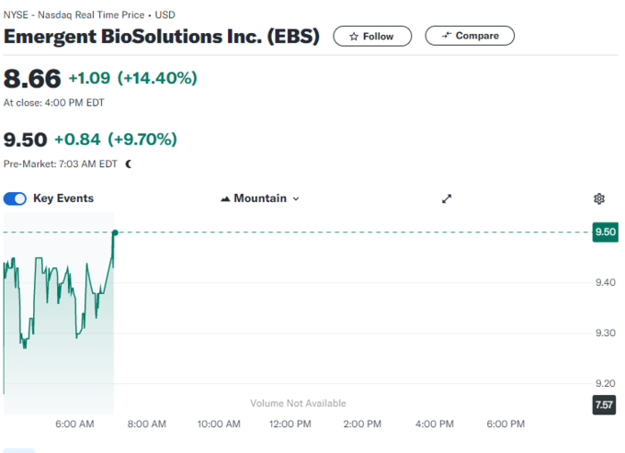Click the Volume Not Available text
Screen dimensions: 625x453
point(299,403)
